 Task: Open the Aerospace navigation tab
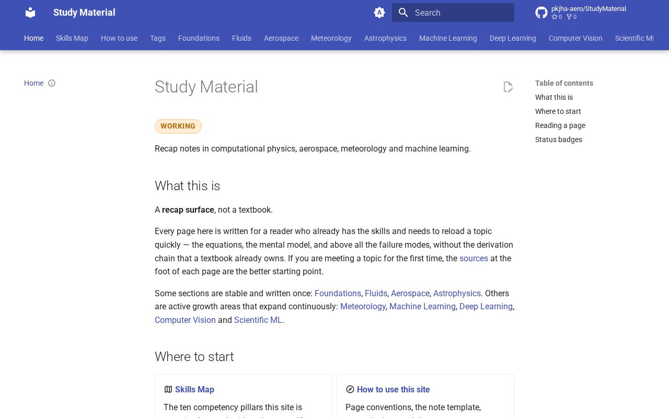[281, 38]
